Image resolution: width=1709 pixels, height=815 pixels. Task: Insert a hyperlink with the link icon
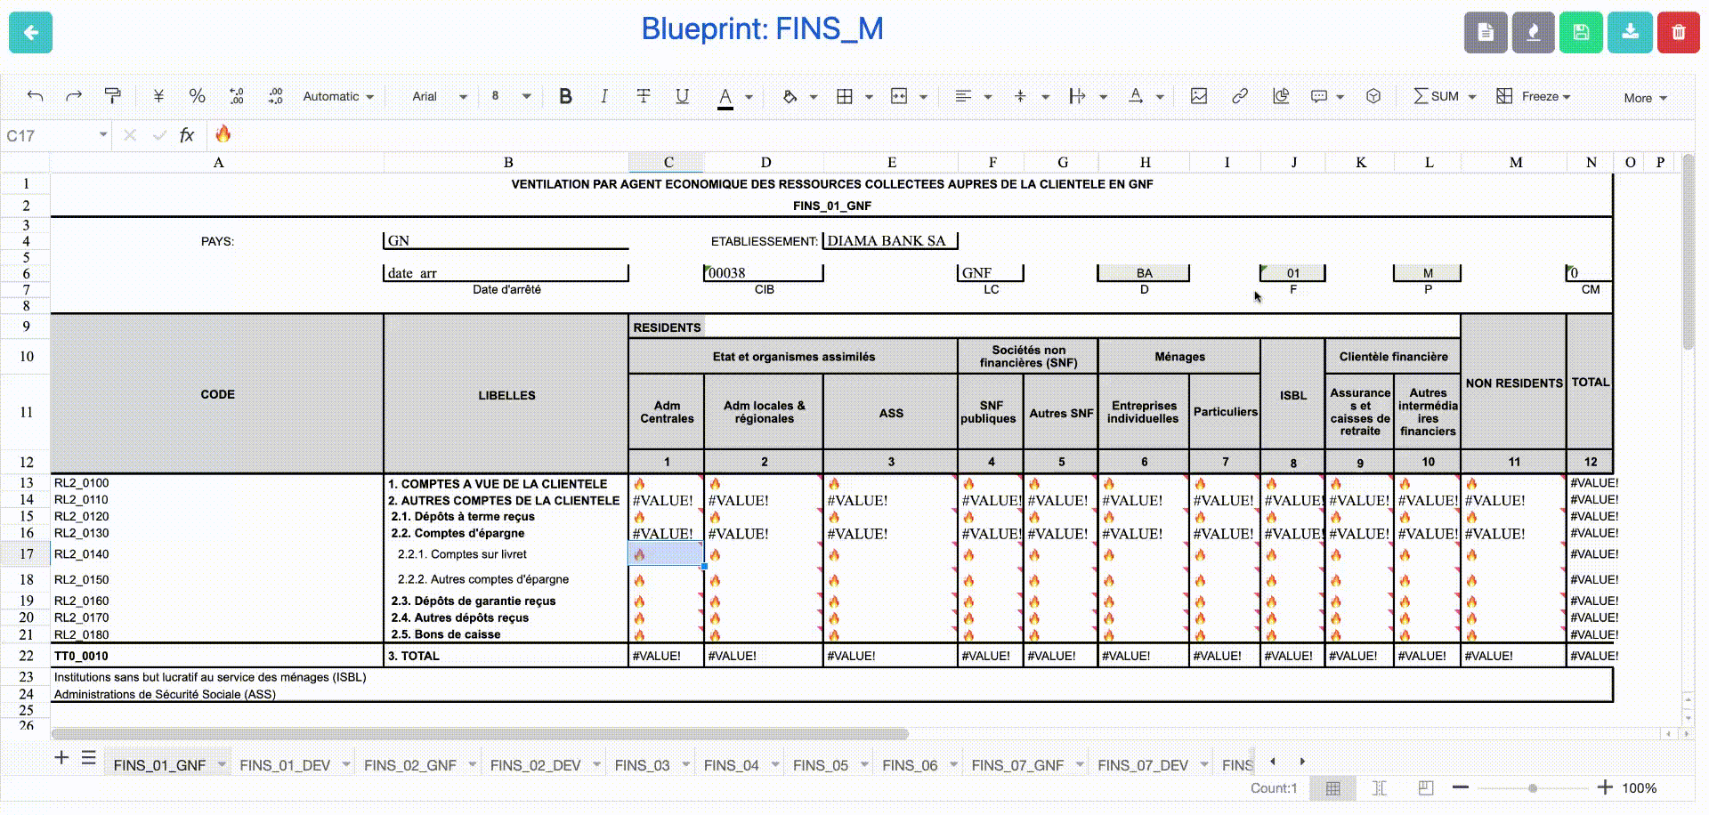[x=1240, y=96]
